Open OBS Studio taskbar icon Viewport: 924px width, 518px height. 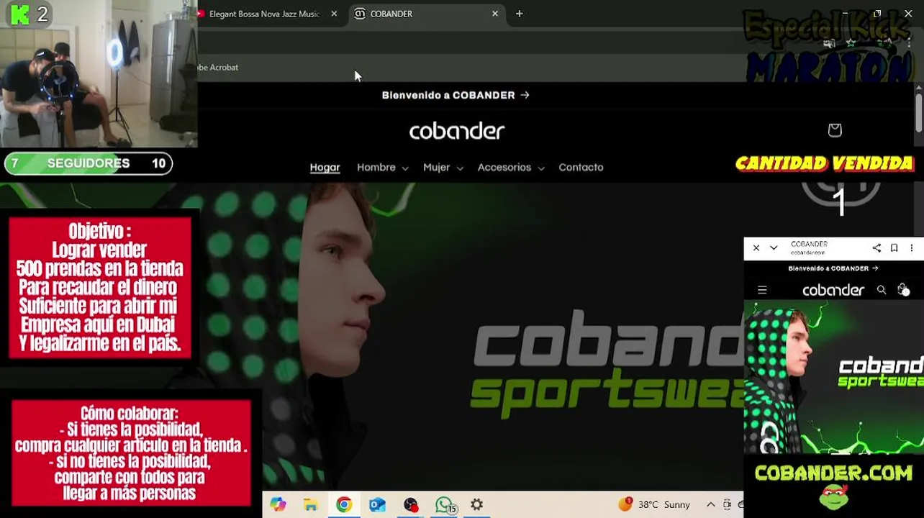tap(410, 505)
